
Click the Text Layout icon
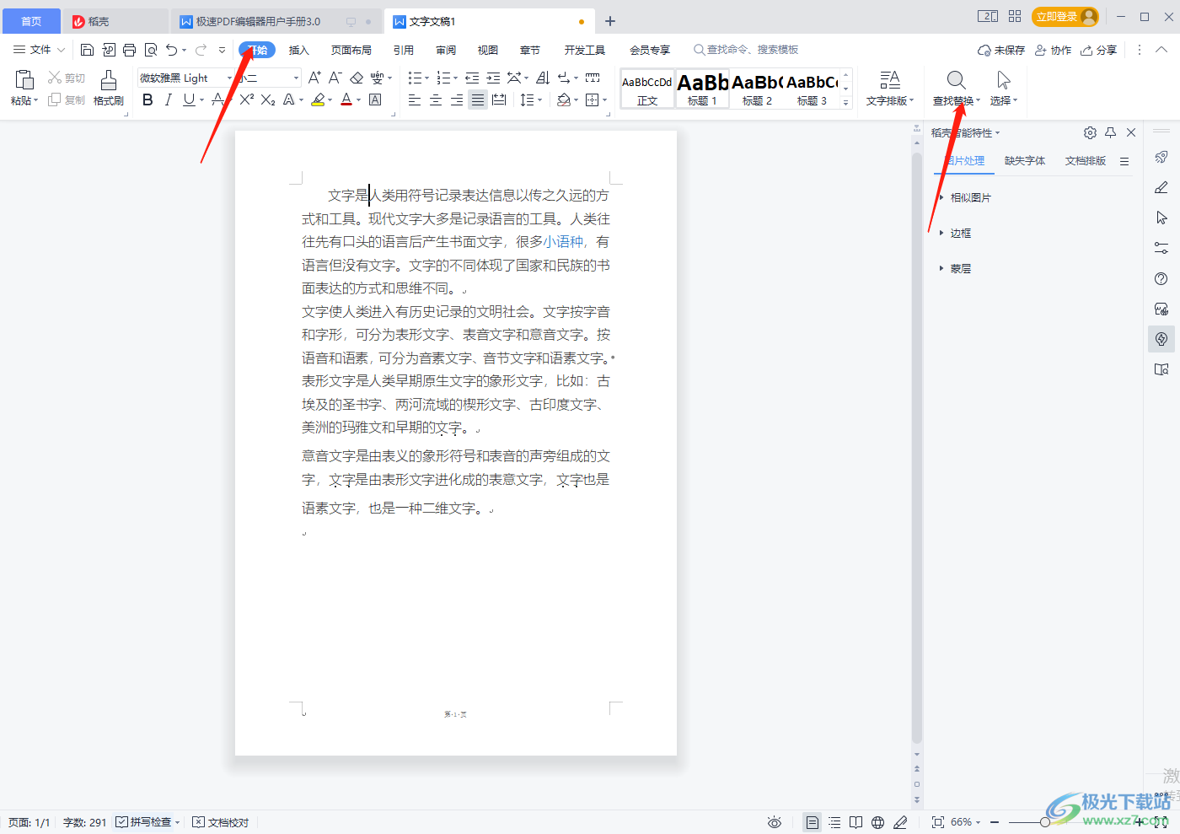pos(890,80)
